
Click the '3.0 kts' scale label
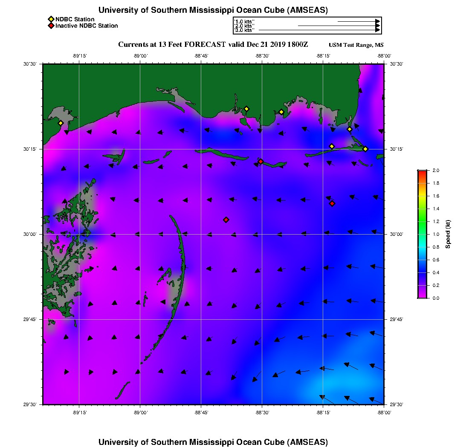(x=244, y=30)
